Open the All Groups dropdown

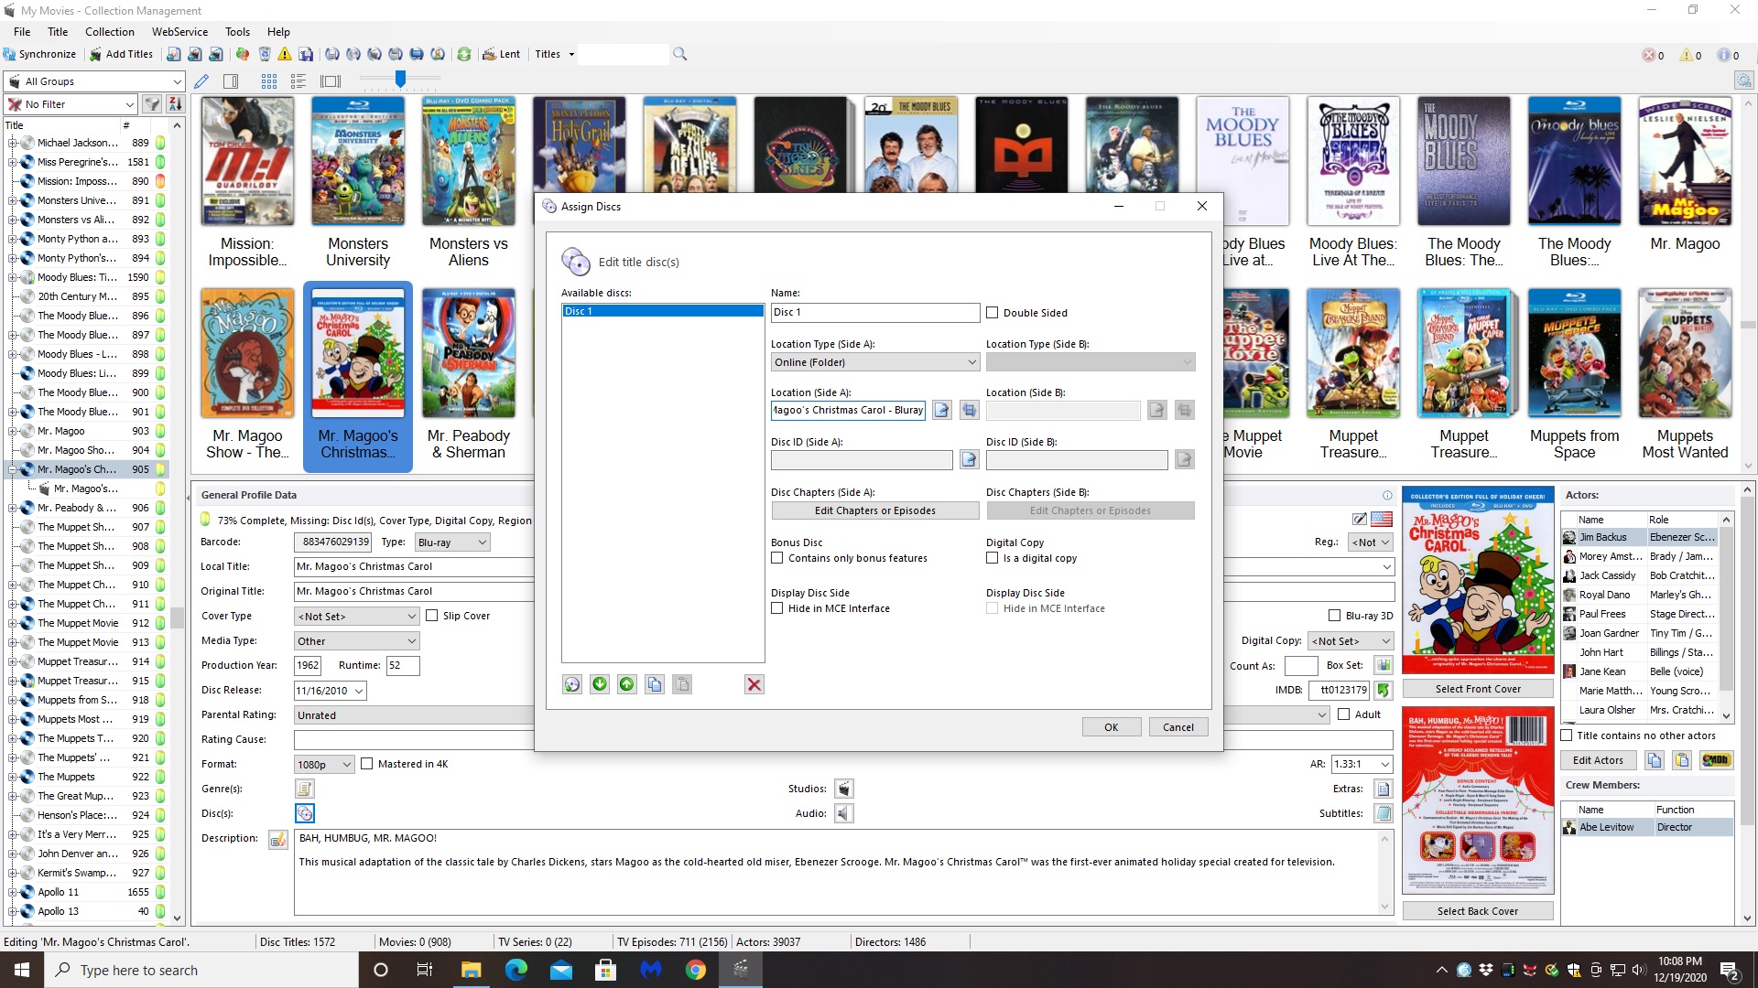tap(95, 81)
